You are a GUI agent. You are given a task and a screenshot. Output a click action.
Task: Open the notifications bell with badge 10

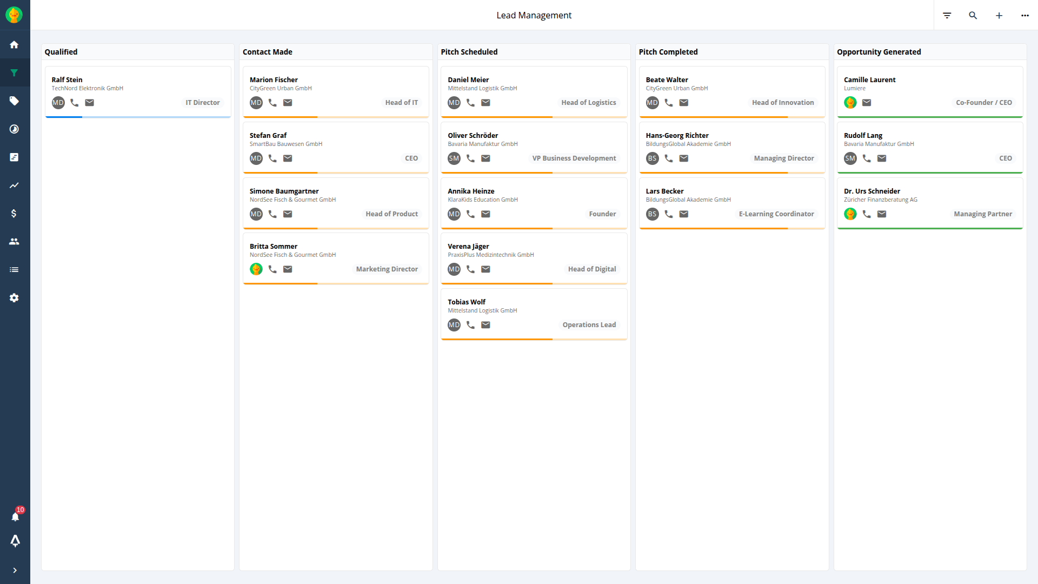coord(15,516)
